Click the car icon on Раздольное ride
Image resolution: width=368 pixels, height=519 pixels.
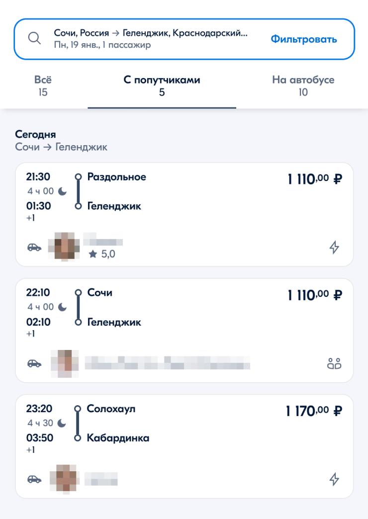point(34,247)
